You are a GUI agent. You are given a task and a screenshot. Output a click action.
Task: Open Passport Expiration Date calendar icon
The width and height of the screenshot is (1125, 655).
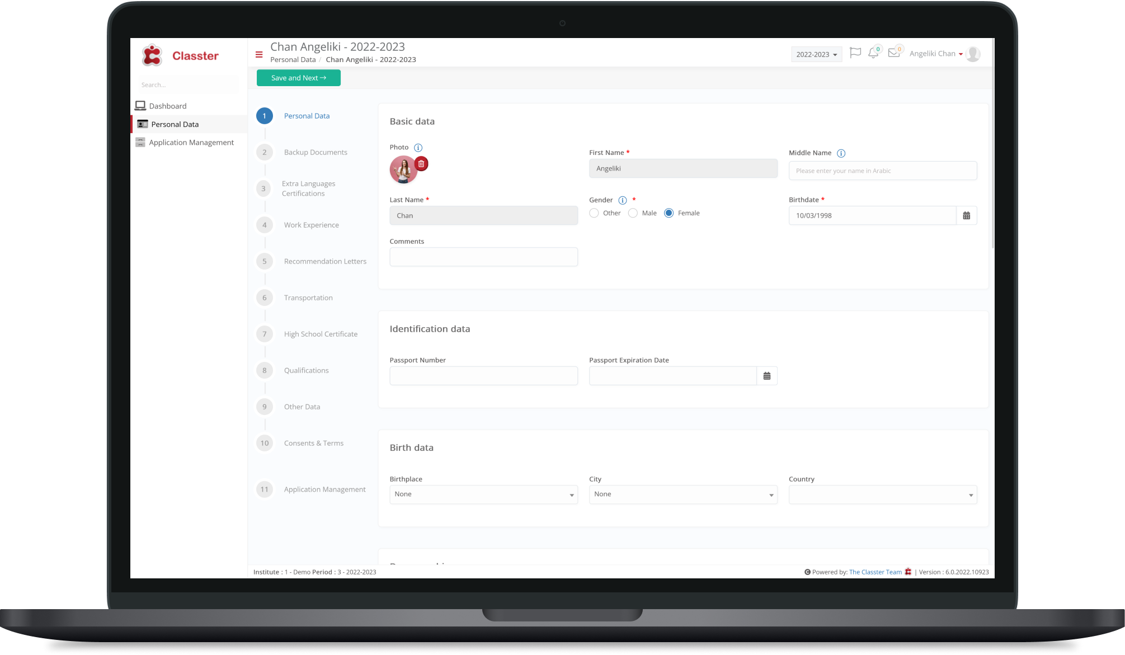tap(766, 376)
